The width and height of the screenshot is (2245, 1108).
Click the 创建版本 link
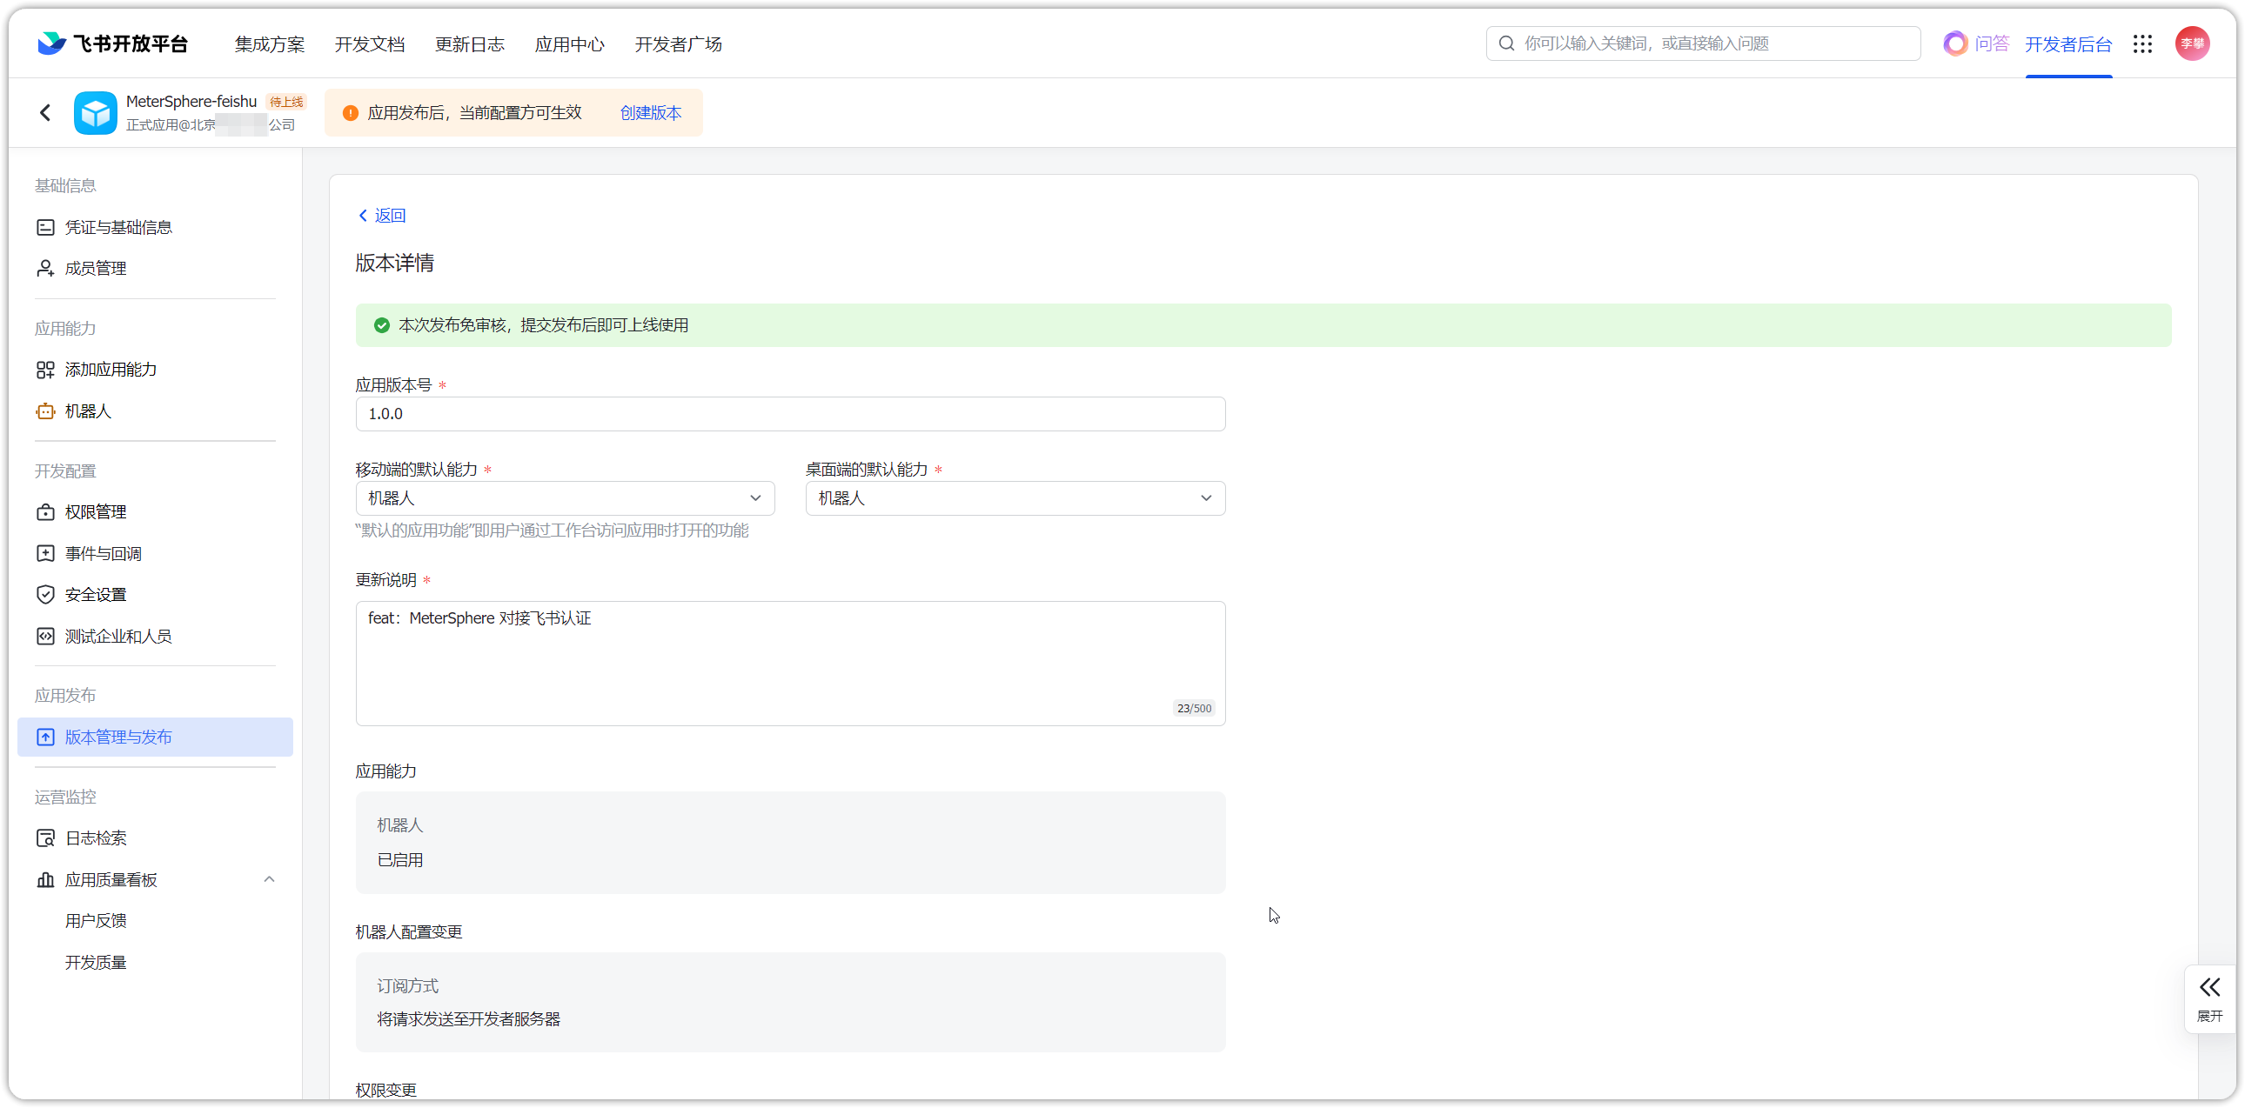(650, 112)
